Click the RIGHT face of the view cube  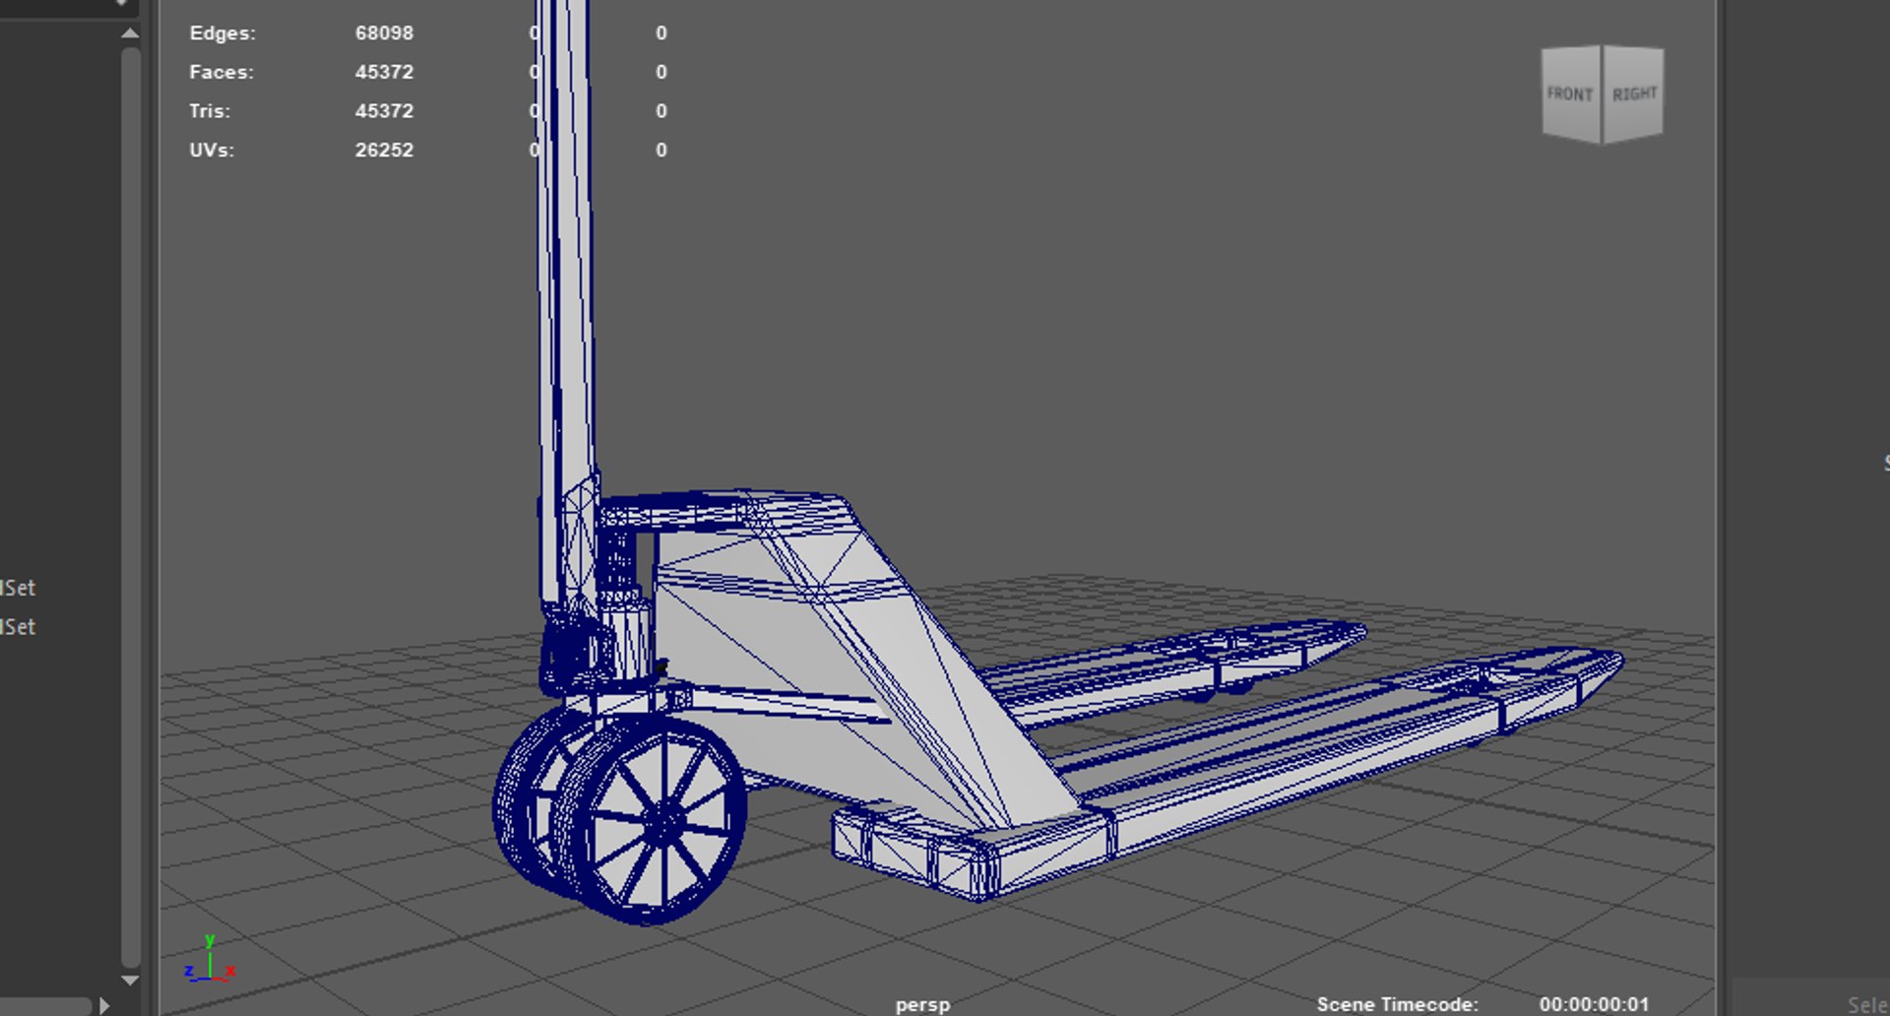coord(1633,95)
